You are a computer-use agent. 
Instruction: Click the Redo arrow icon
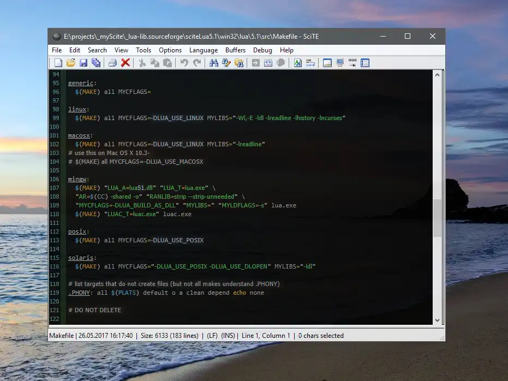point(197,63)
